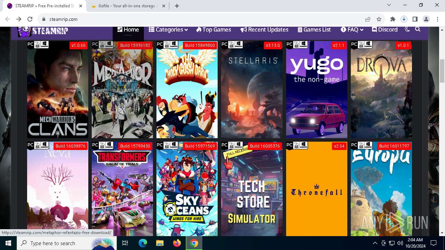Open Tech Store Simulator card
This screenshot has height=250, width=445.
[x=252, y=189]
